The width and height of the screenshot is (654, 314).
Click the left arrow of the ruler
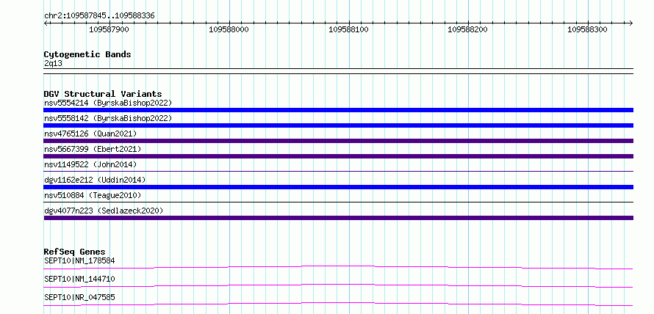(x=46, y=23)
